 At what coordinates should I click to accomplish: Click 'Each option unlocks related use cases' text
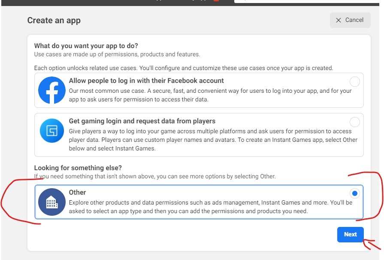coord(184,68)
